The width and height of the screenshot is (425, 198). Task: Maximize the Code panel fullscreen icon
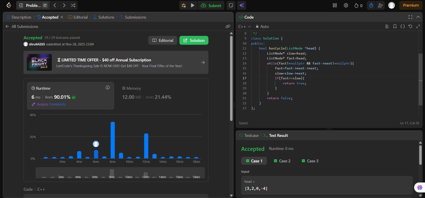point(410,17)
